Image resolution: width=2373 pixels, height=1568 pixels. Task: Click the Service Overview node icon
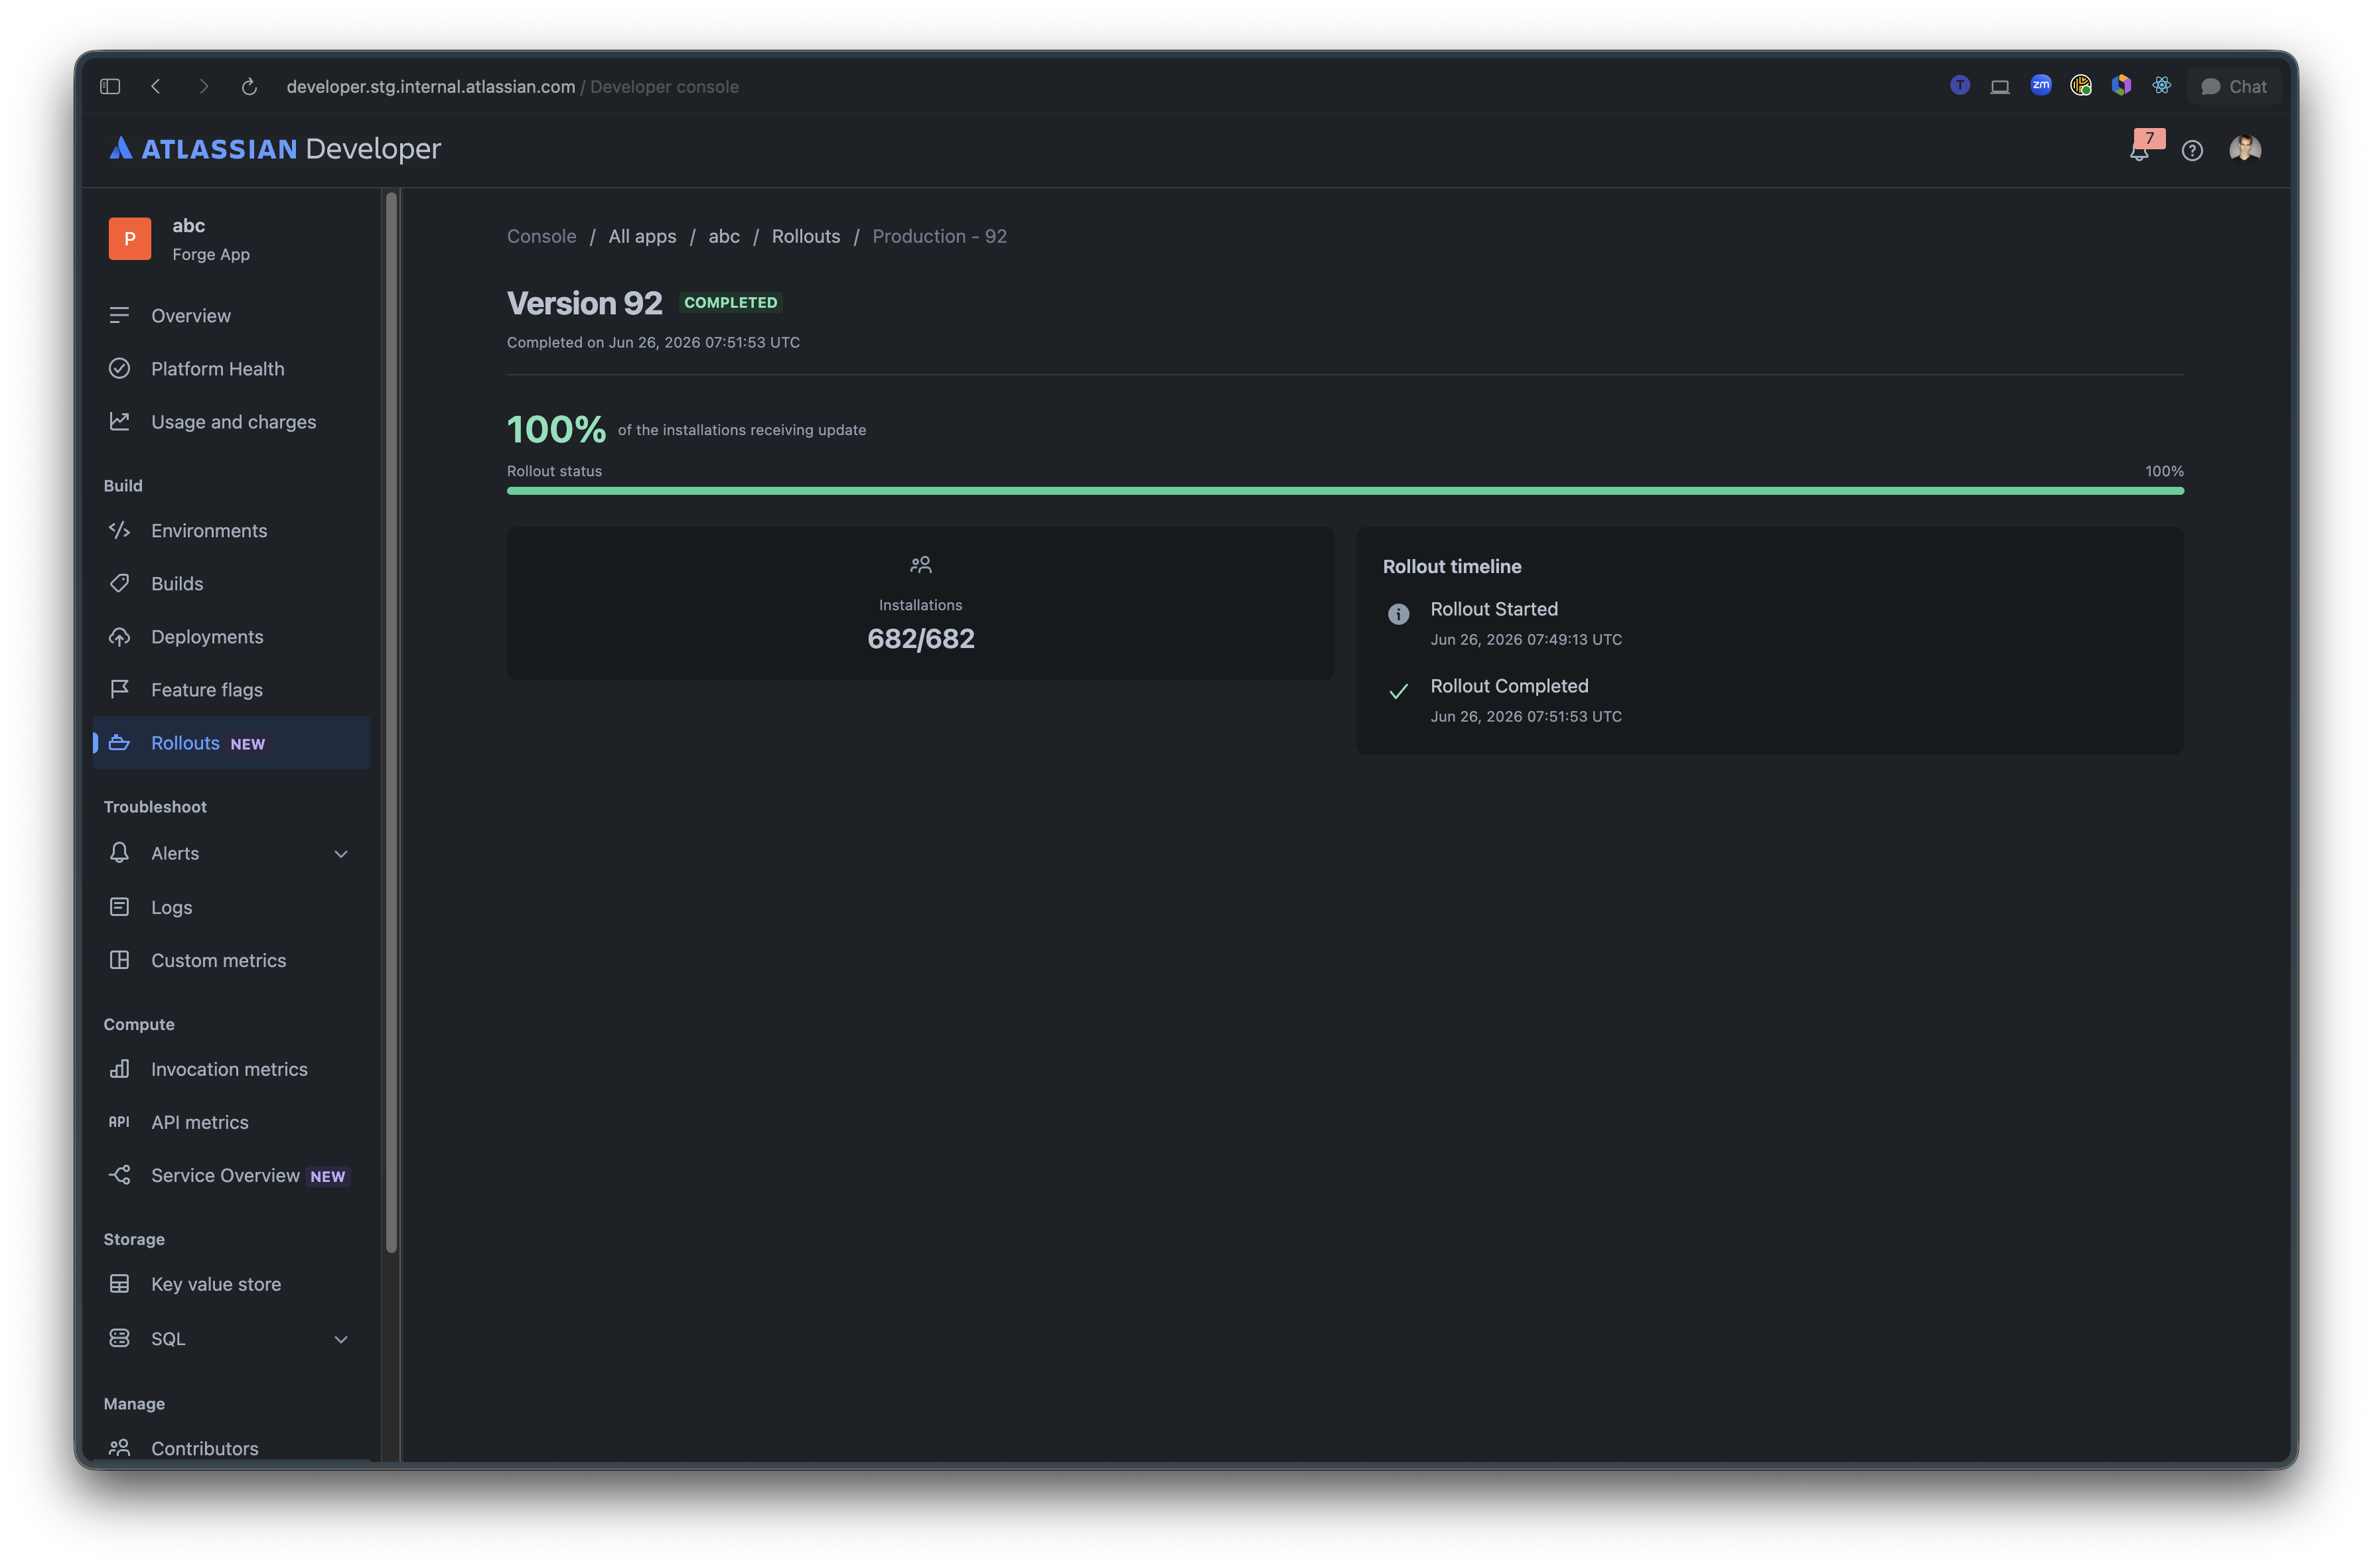coord(119,1175)
